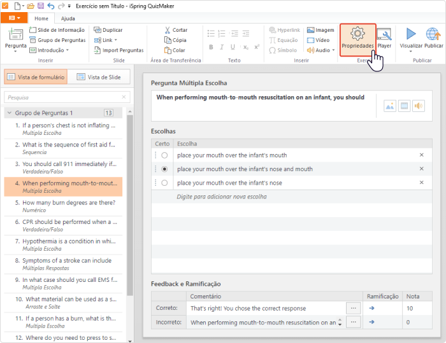Image resolution: width=446 pixels, height=343 pixels.
Task: Undo the last action
Action: tap(51, 6)
